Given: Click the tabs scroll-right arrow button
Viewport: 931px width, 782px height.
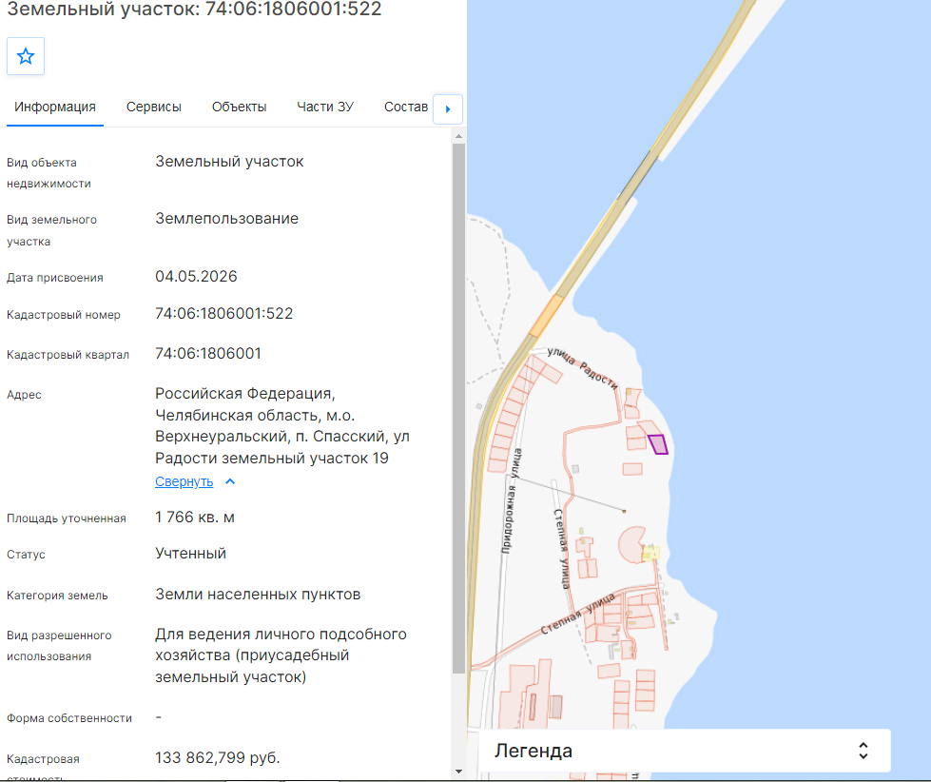Looking at the screenshot, I should [448, 109].
